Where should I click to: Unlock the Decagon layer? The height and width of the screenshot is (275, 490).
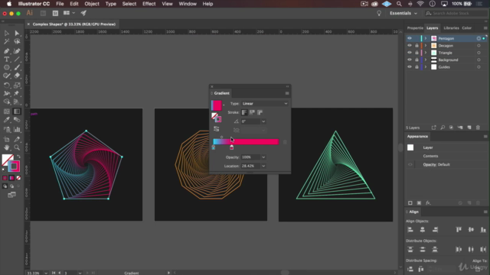(416, 46)
